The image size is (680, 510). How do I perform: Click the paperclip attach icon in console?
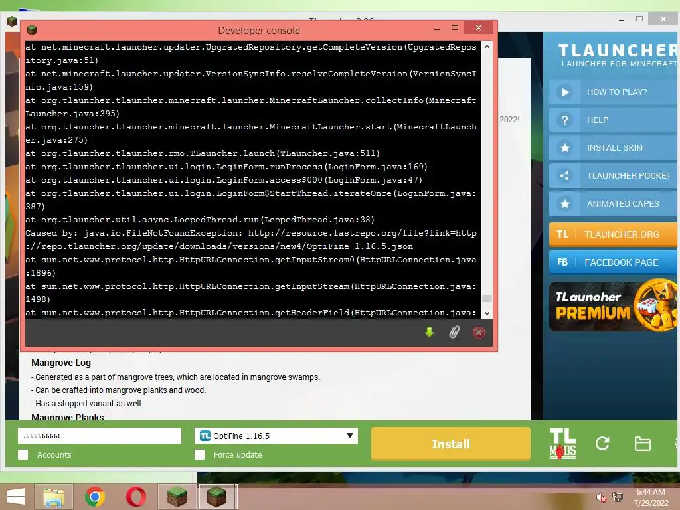(454, 333)
